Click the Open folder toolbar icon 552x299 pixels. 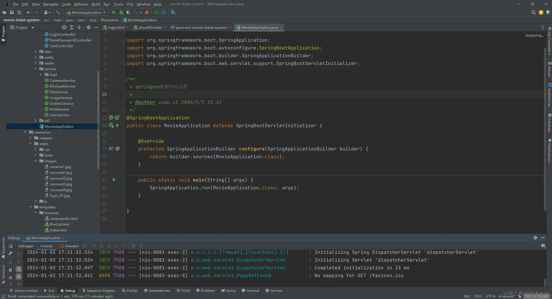click(x=4, y=12)
